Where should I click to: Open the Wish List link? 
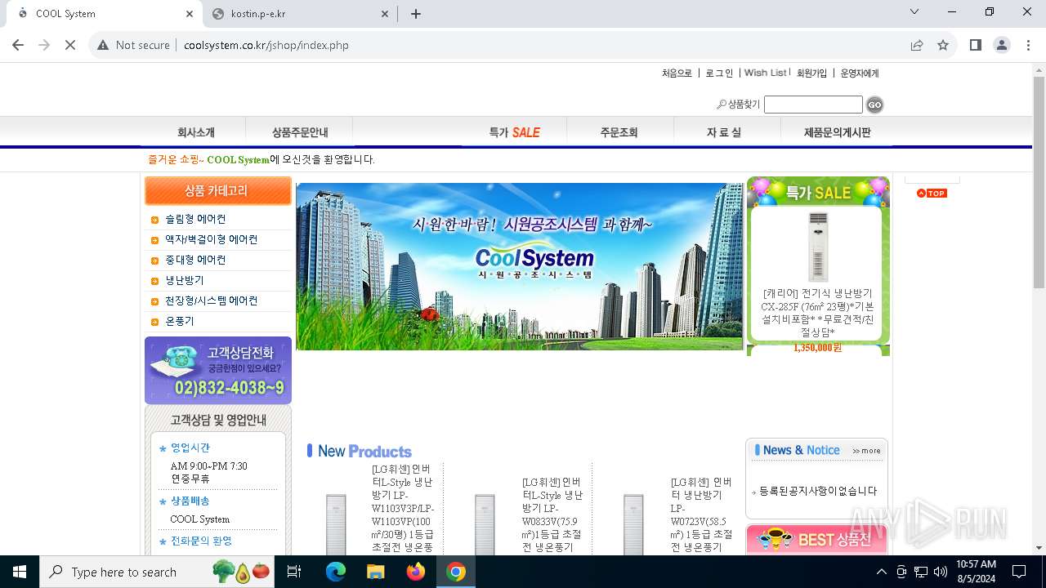click(766, 73)
